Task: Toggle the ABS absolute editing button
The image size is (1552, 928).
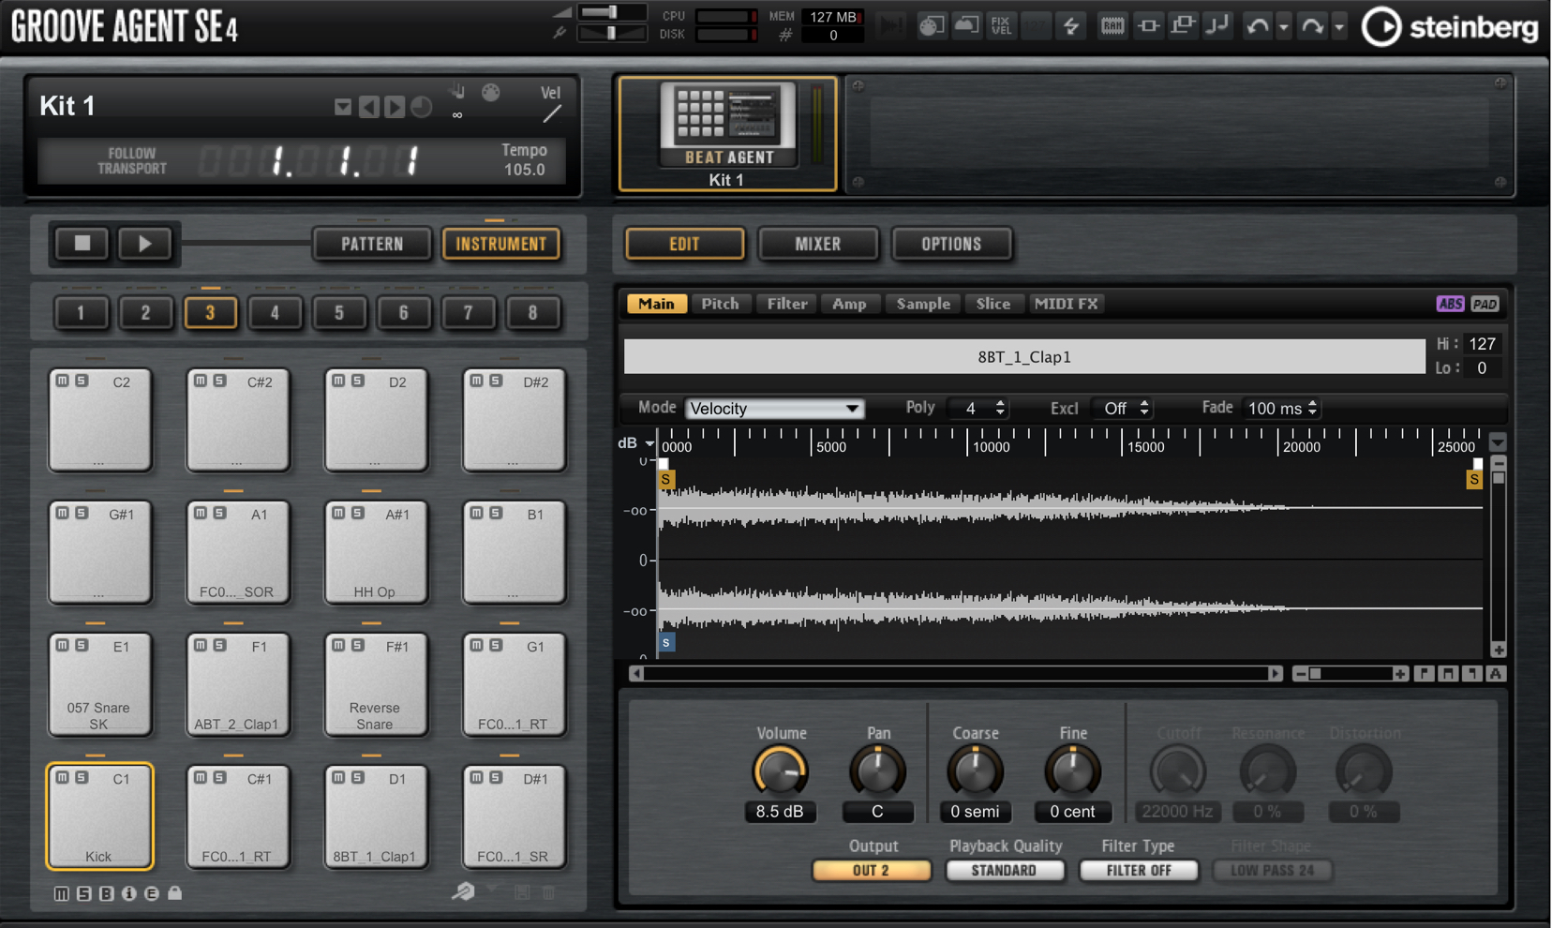Action: [x=1450, y=304]
